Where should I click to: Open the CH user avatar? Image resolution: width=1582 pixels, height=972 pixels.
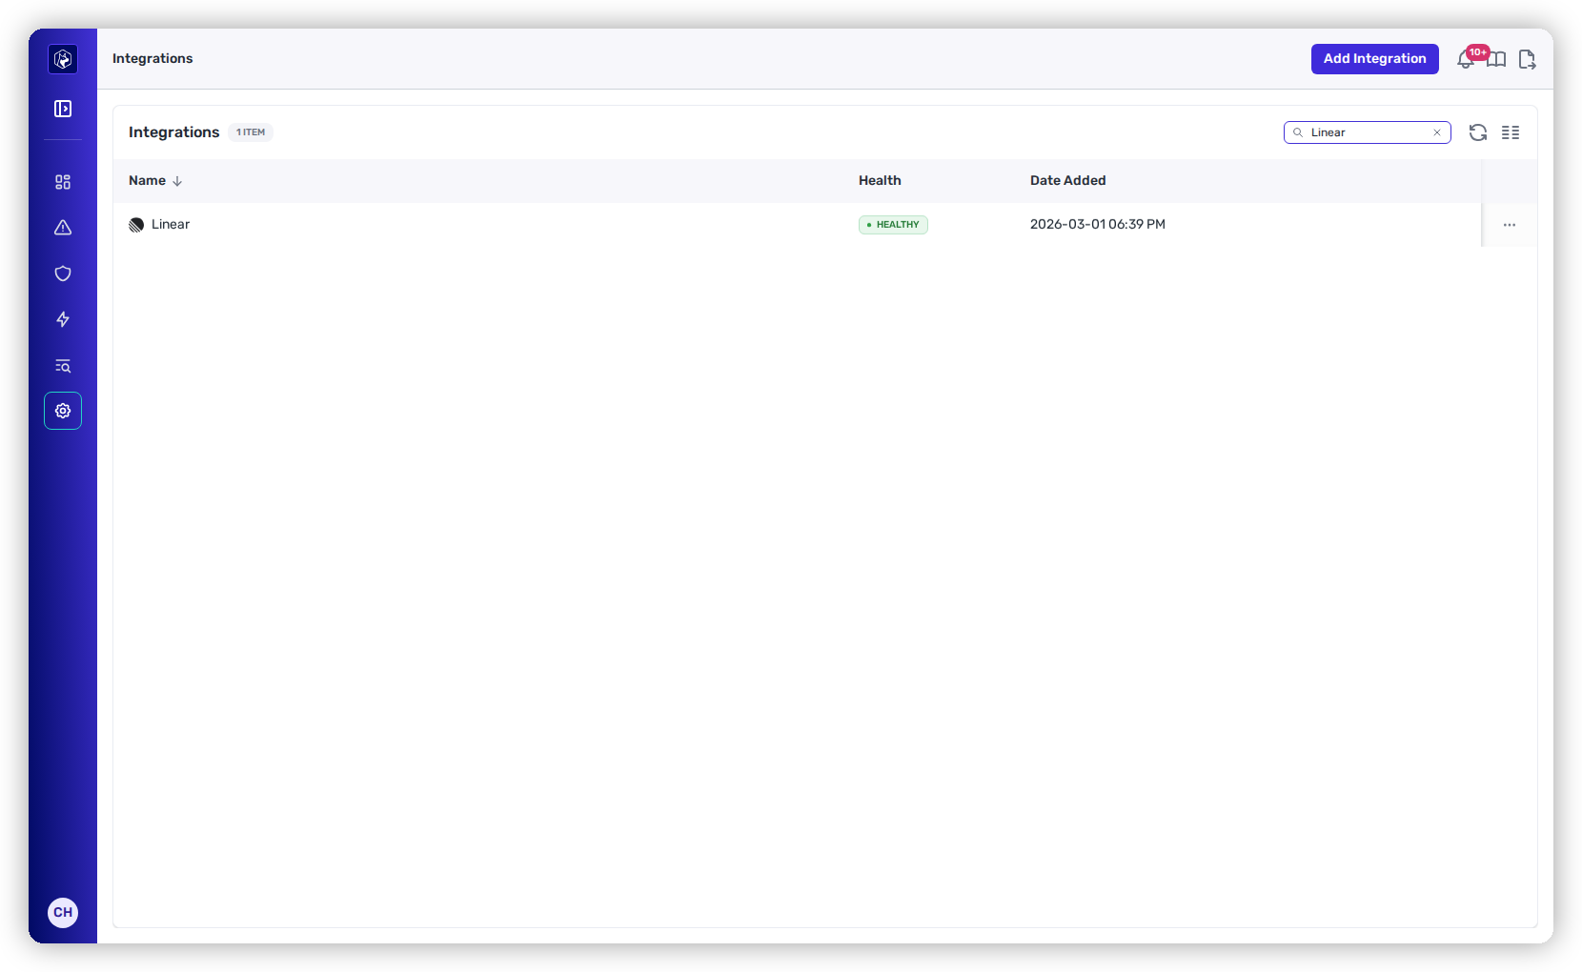click(63, 912)
